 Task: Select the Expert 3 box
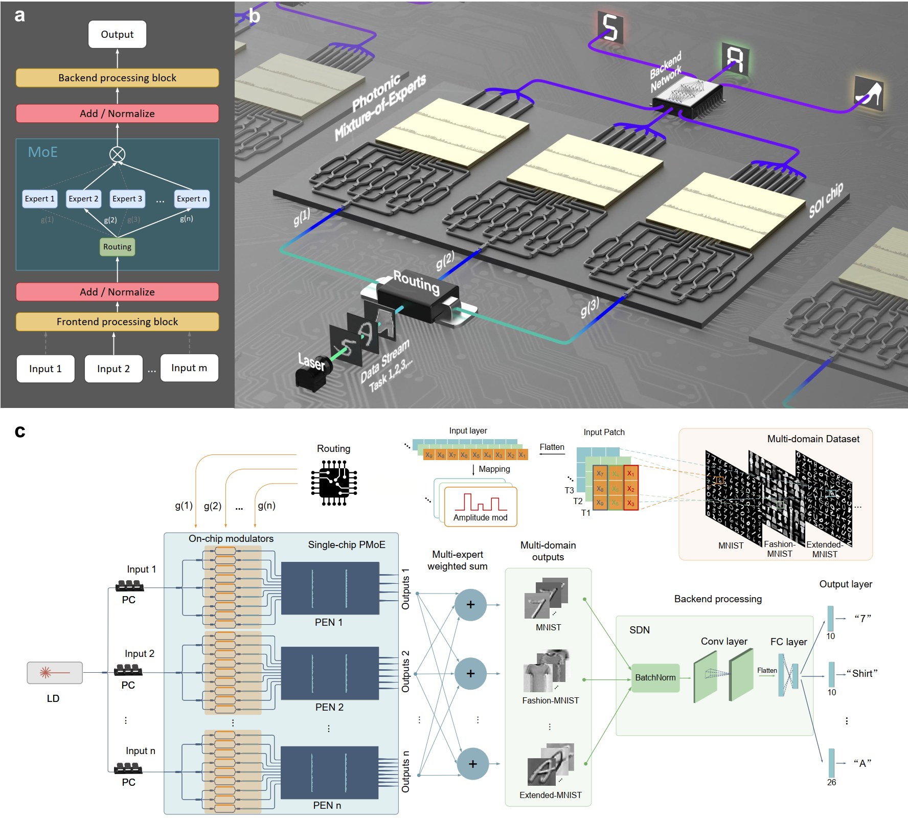[x=127, y=199]
